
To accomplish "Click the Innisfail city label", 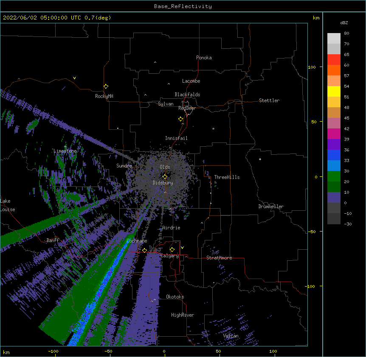I will point(176,138).
